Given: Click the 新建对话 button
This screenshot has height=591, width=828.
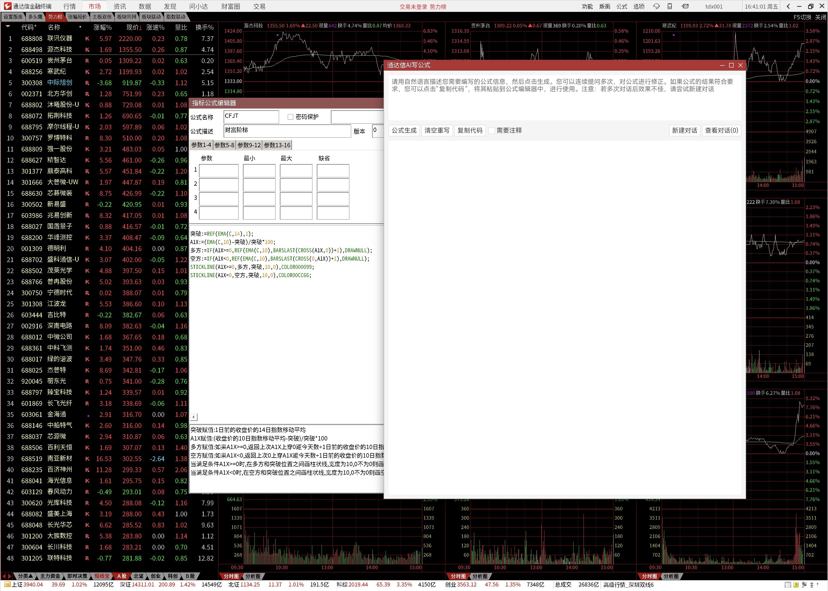Looking at the screenshot, I should [x=685, y=131].
